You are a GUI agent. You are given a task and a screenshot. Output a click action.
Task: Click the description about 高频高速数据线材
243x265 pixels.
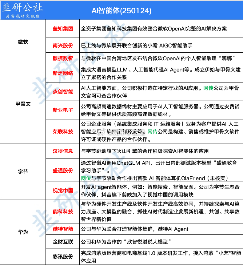pos(160,110)
